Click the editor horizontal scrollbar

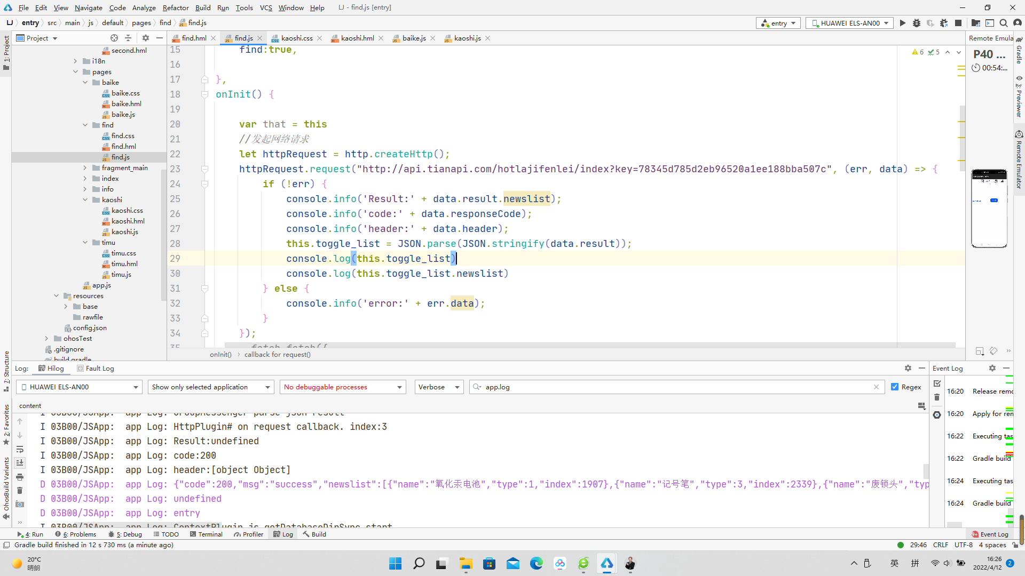(x=589, y=345)
